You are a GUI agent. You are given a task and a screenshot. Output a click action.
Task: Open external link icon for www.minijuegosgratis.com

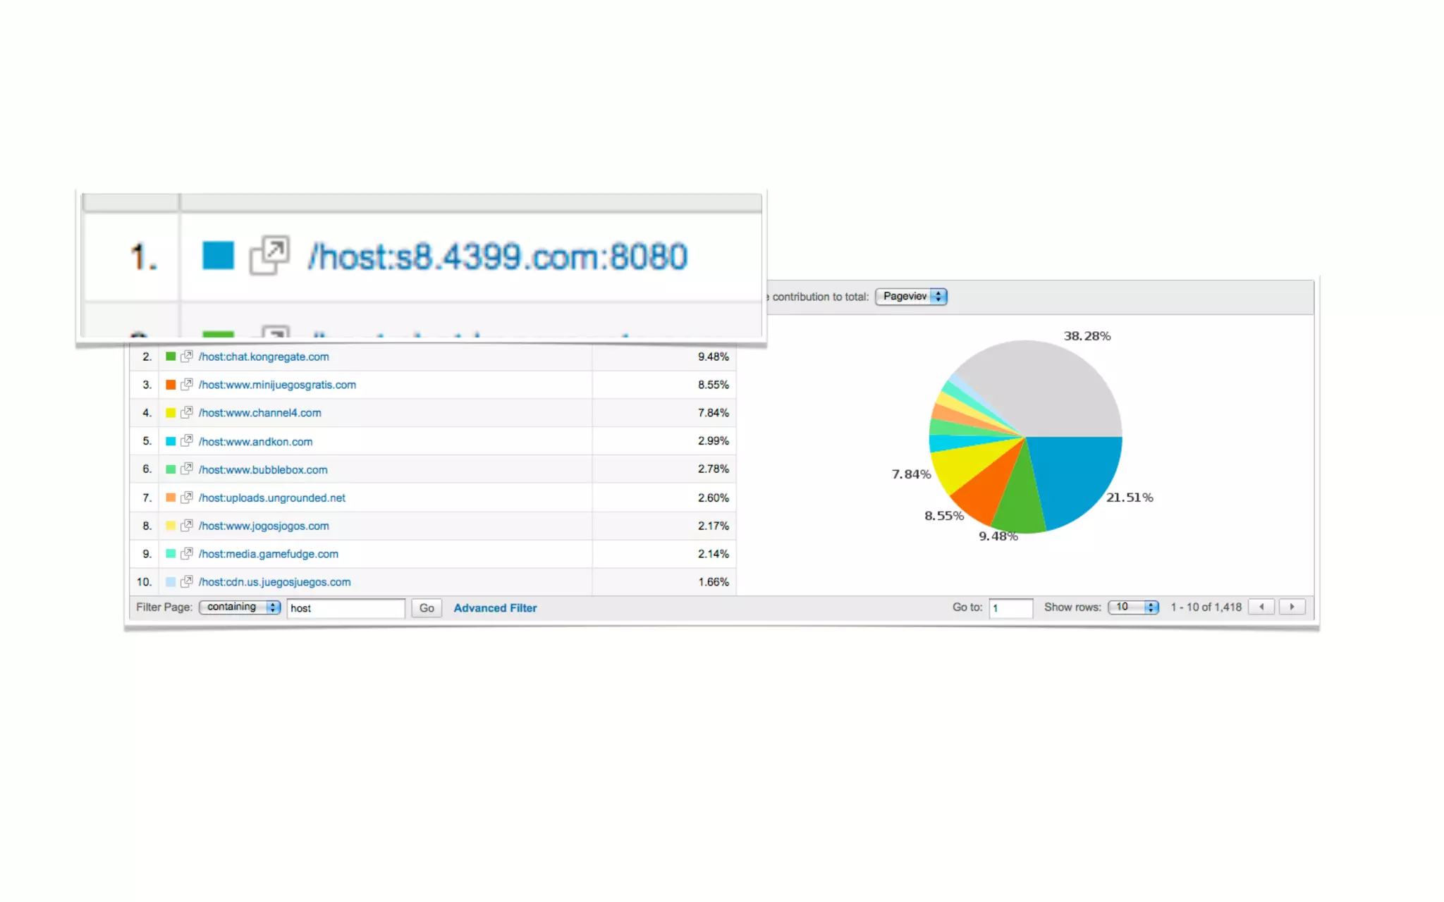[x=187, y=385]
